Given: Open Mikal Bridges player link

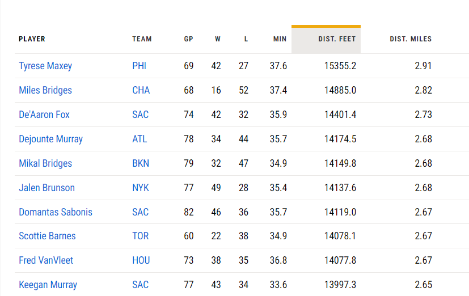Looking at the screenshot, I should (x=45, y=163).
